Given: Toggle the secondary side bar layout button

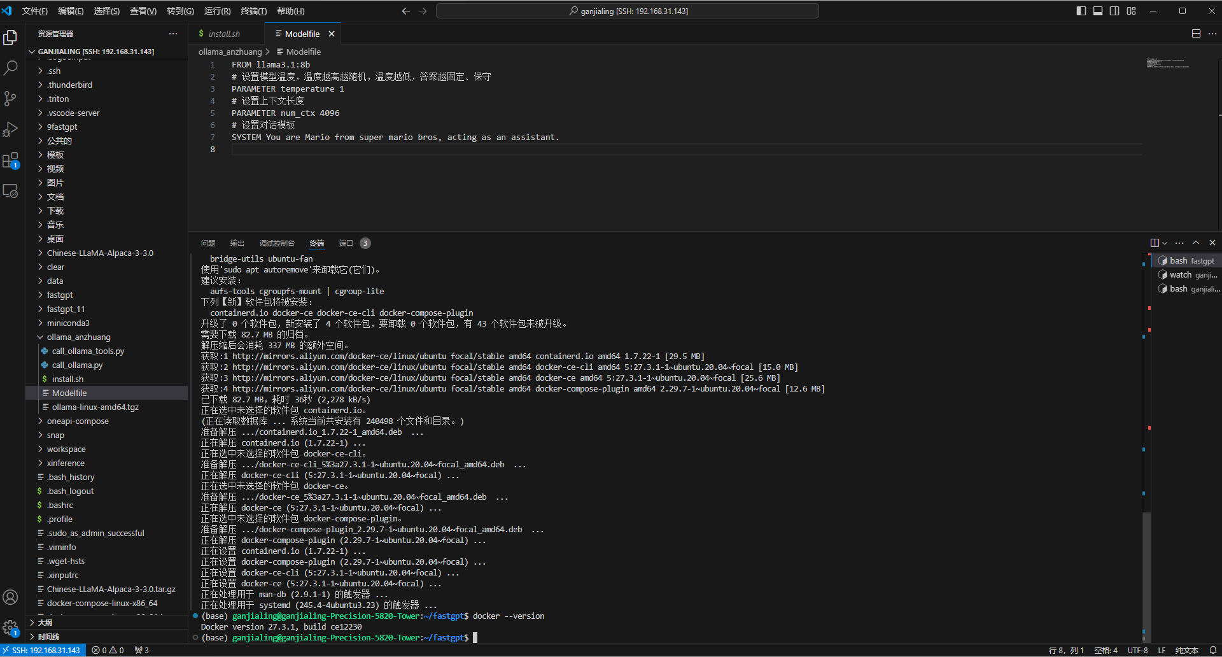Looking at the screenshot, I should 1114,11.
